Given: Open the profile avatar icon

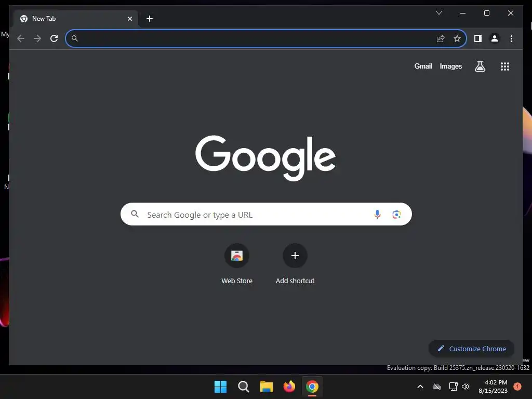Looking at the screenshot, I should [495, 38].
